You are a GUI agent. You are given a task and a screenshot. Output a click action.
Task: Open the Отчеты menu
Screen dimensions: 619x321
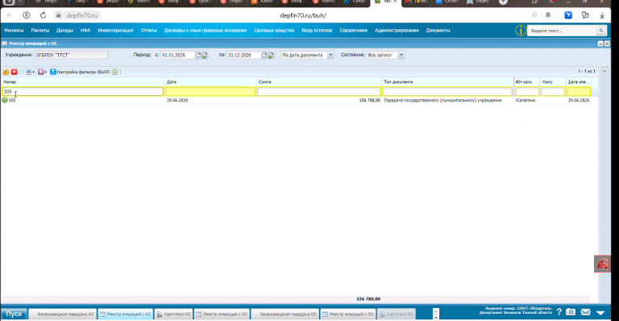[149, 31]
